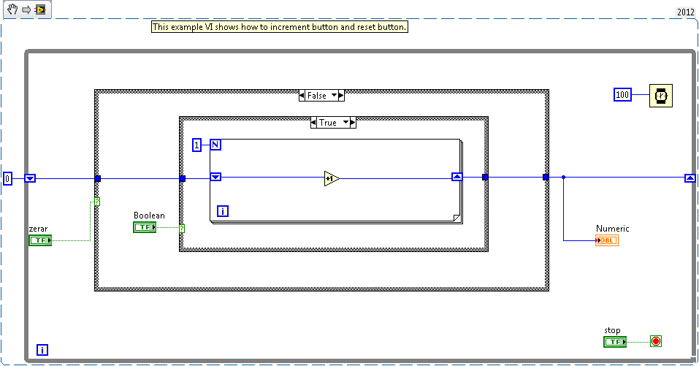The width and height of the screenshot is (699, 366).
Task: Select the While Loop iteration terminal
Action: coord(42,350)
